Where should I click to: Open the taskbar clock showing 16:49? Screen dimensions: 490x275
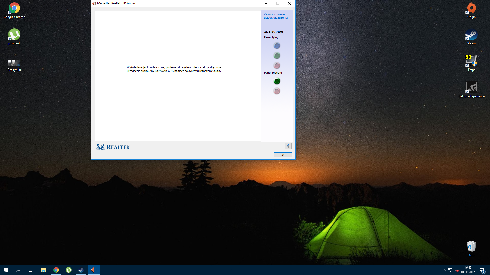pos(468,270)
